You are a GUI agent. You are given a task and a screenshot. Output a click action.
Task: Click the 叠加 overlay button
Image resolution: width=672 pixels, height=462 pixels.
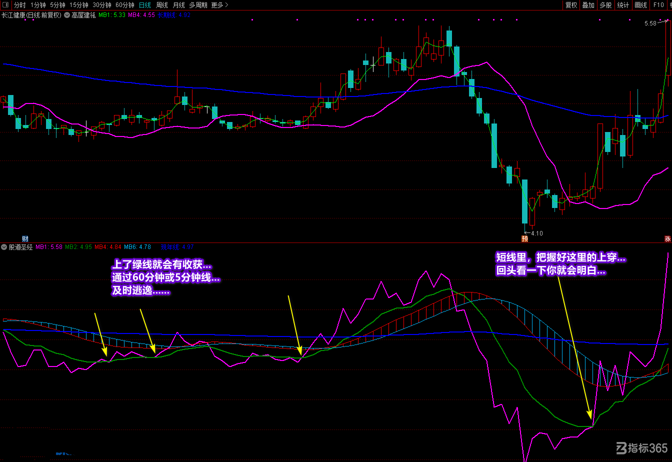click(588, 5)
